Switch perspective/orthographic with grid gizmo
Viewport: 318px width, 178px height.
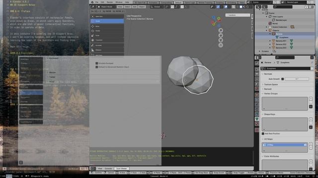tap(221, 45)
